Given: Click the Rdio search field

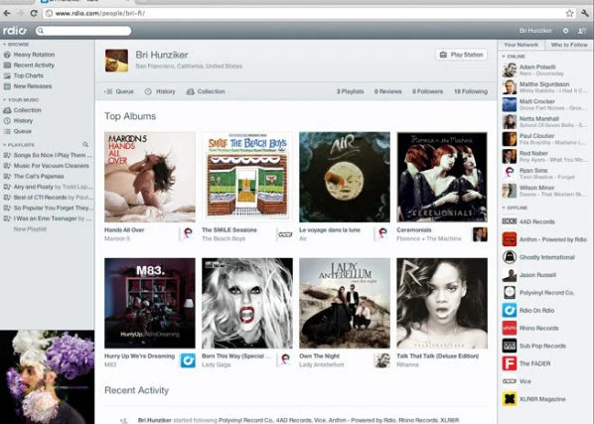Looking at the screenshot, I should (83, 31).
